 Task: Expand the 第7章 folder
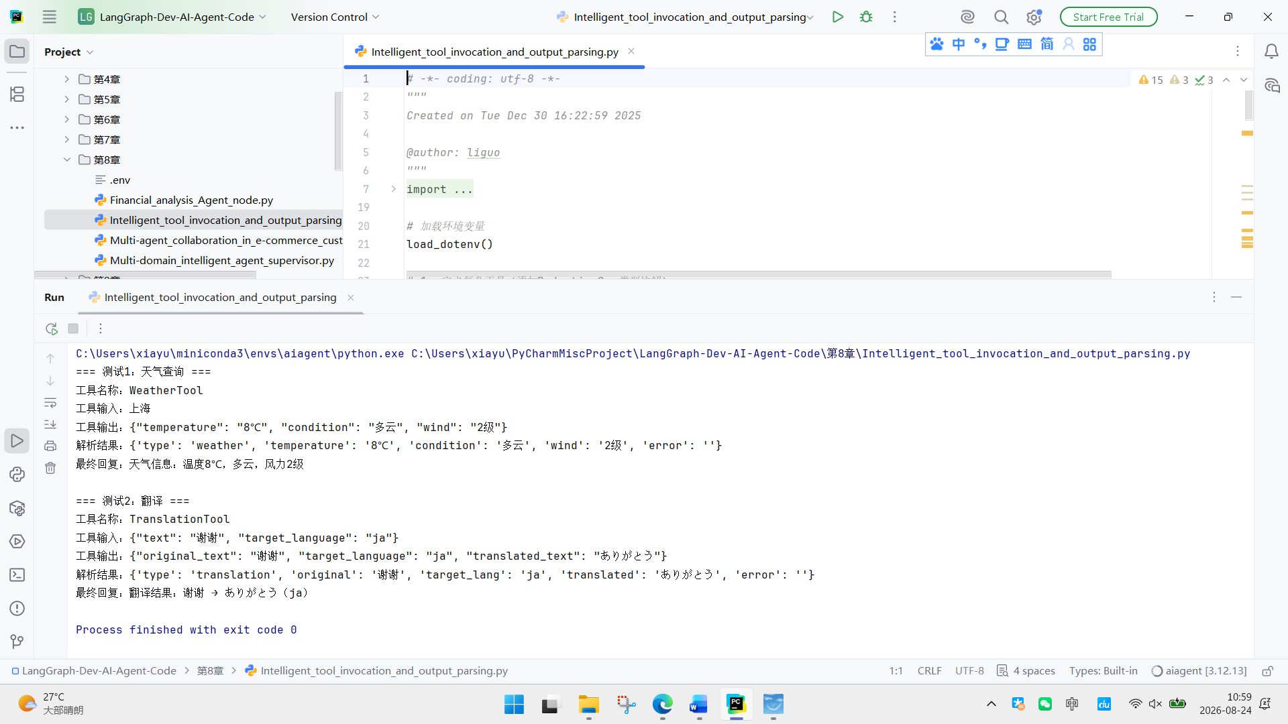66,139
